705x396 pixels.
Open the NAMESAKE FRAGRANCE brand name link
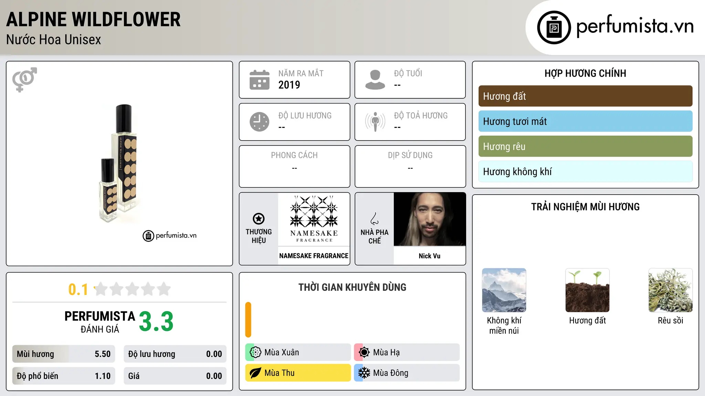point(314,256)
